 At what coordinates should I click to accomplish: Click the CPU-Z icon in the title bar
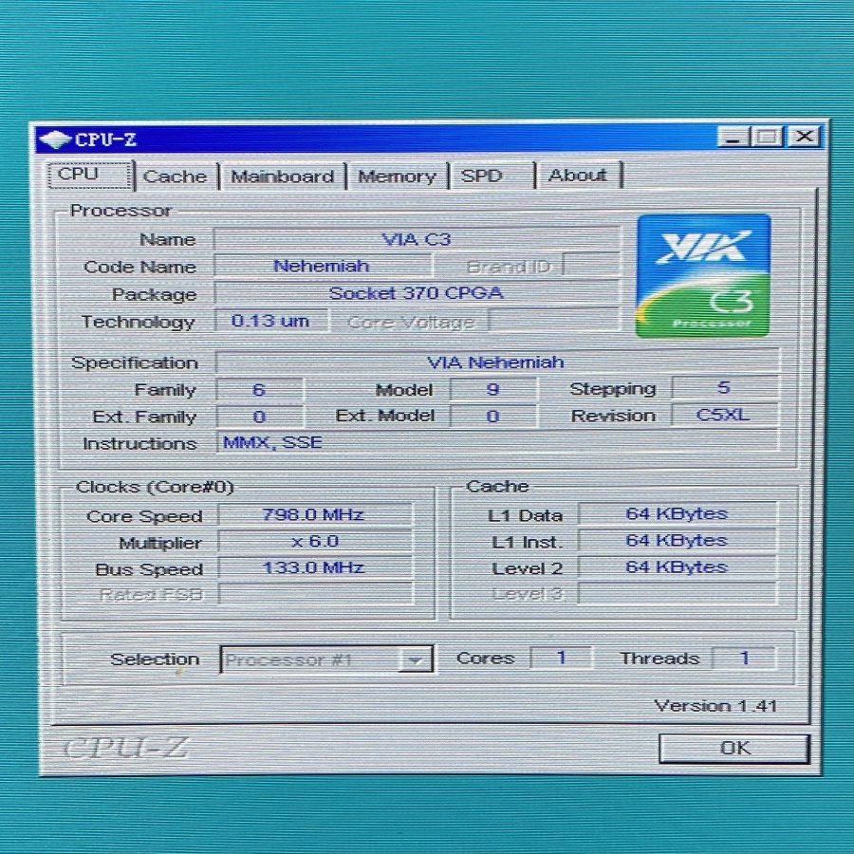coord(57,138)
